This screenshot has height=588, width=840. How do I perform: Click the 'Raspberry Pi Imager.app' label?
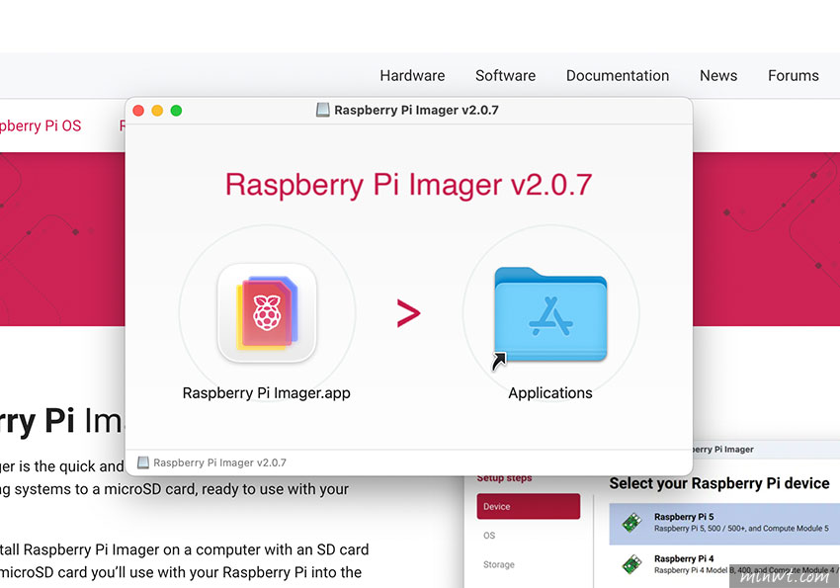(x=266, y=393)
